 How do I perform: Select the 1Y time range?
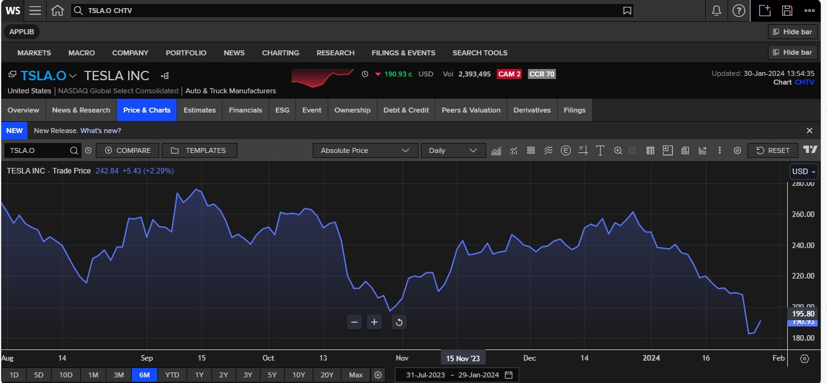[x=199, y=375]
